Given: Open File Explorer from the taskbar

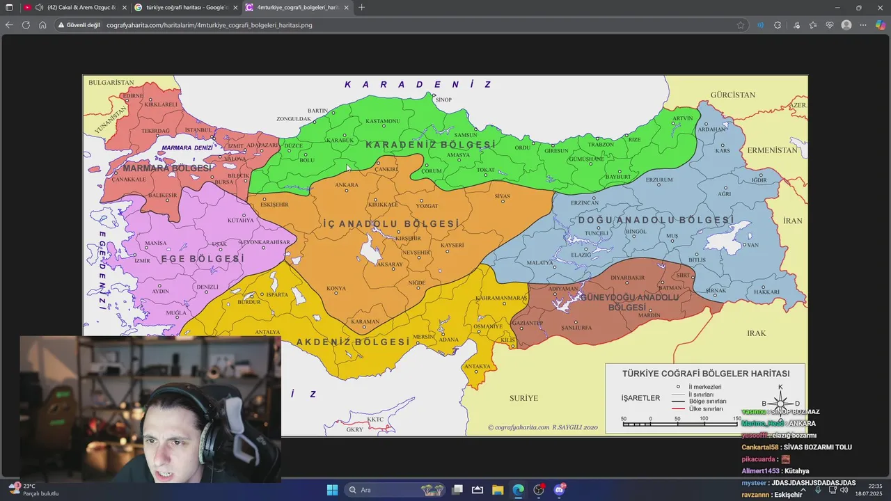Looking at the screenshot, I should coord(498,490).
